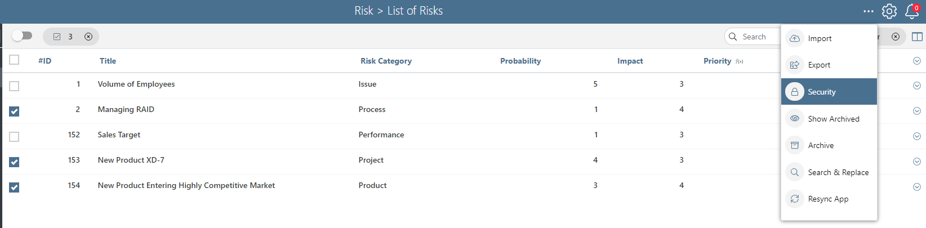Check the Volume of Employees row checkbox
This screenshot has width=926, height=228.
[x=14, y=86]
